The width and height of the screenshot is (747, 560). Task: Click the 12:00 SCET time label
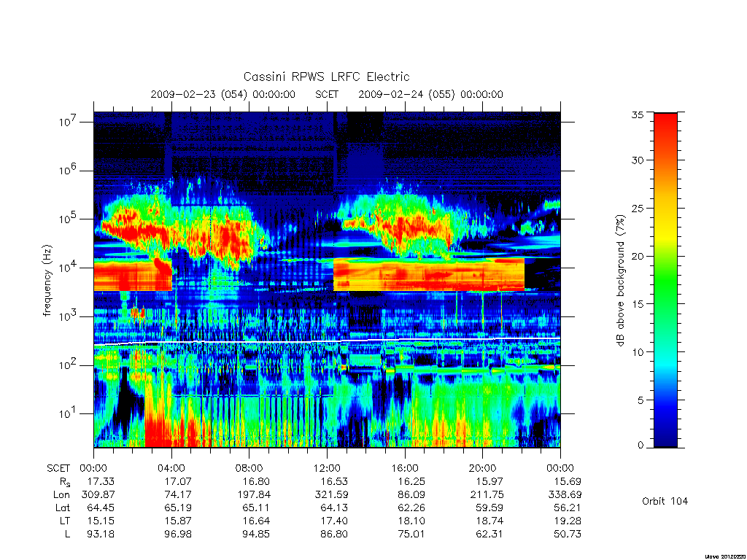(327, 468)
